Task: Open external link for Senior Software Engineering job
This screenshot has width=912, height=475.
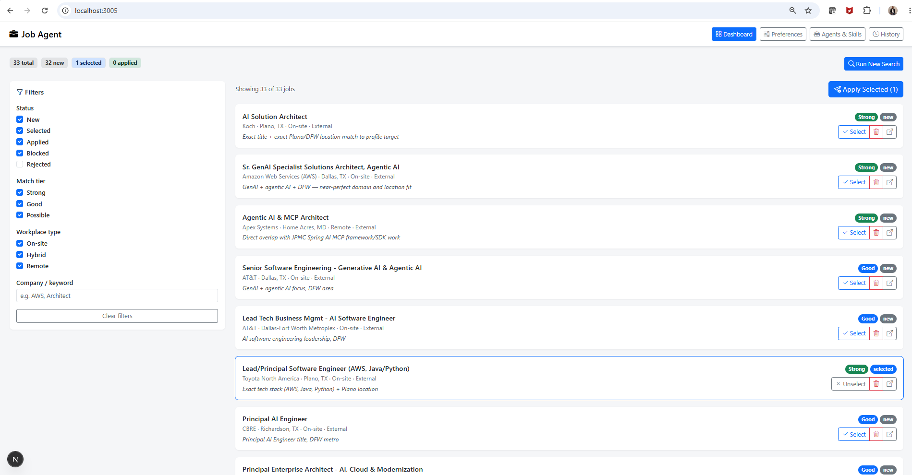Action: [x=889, y=283]
